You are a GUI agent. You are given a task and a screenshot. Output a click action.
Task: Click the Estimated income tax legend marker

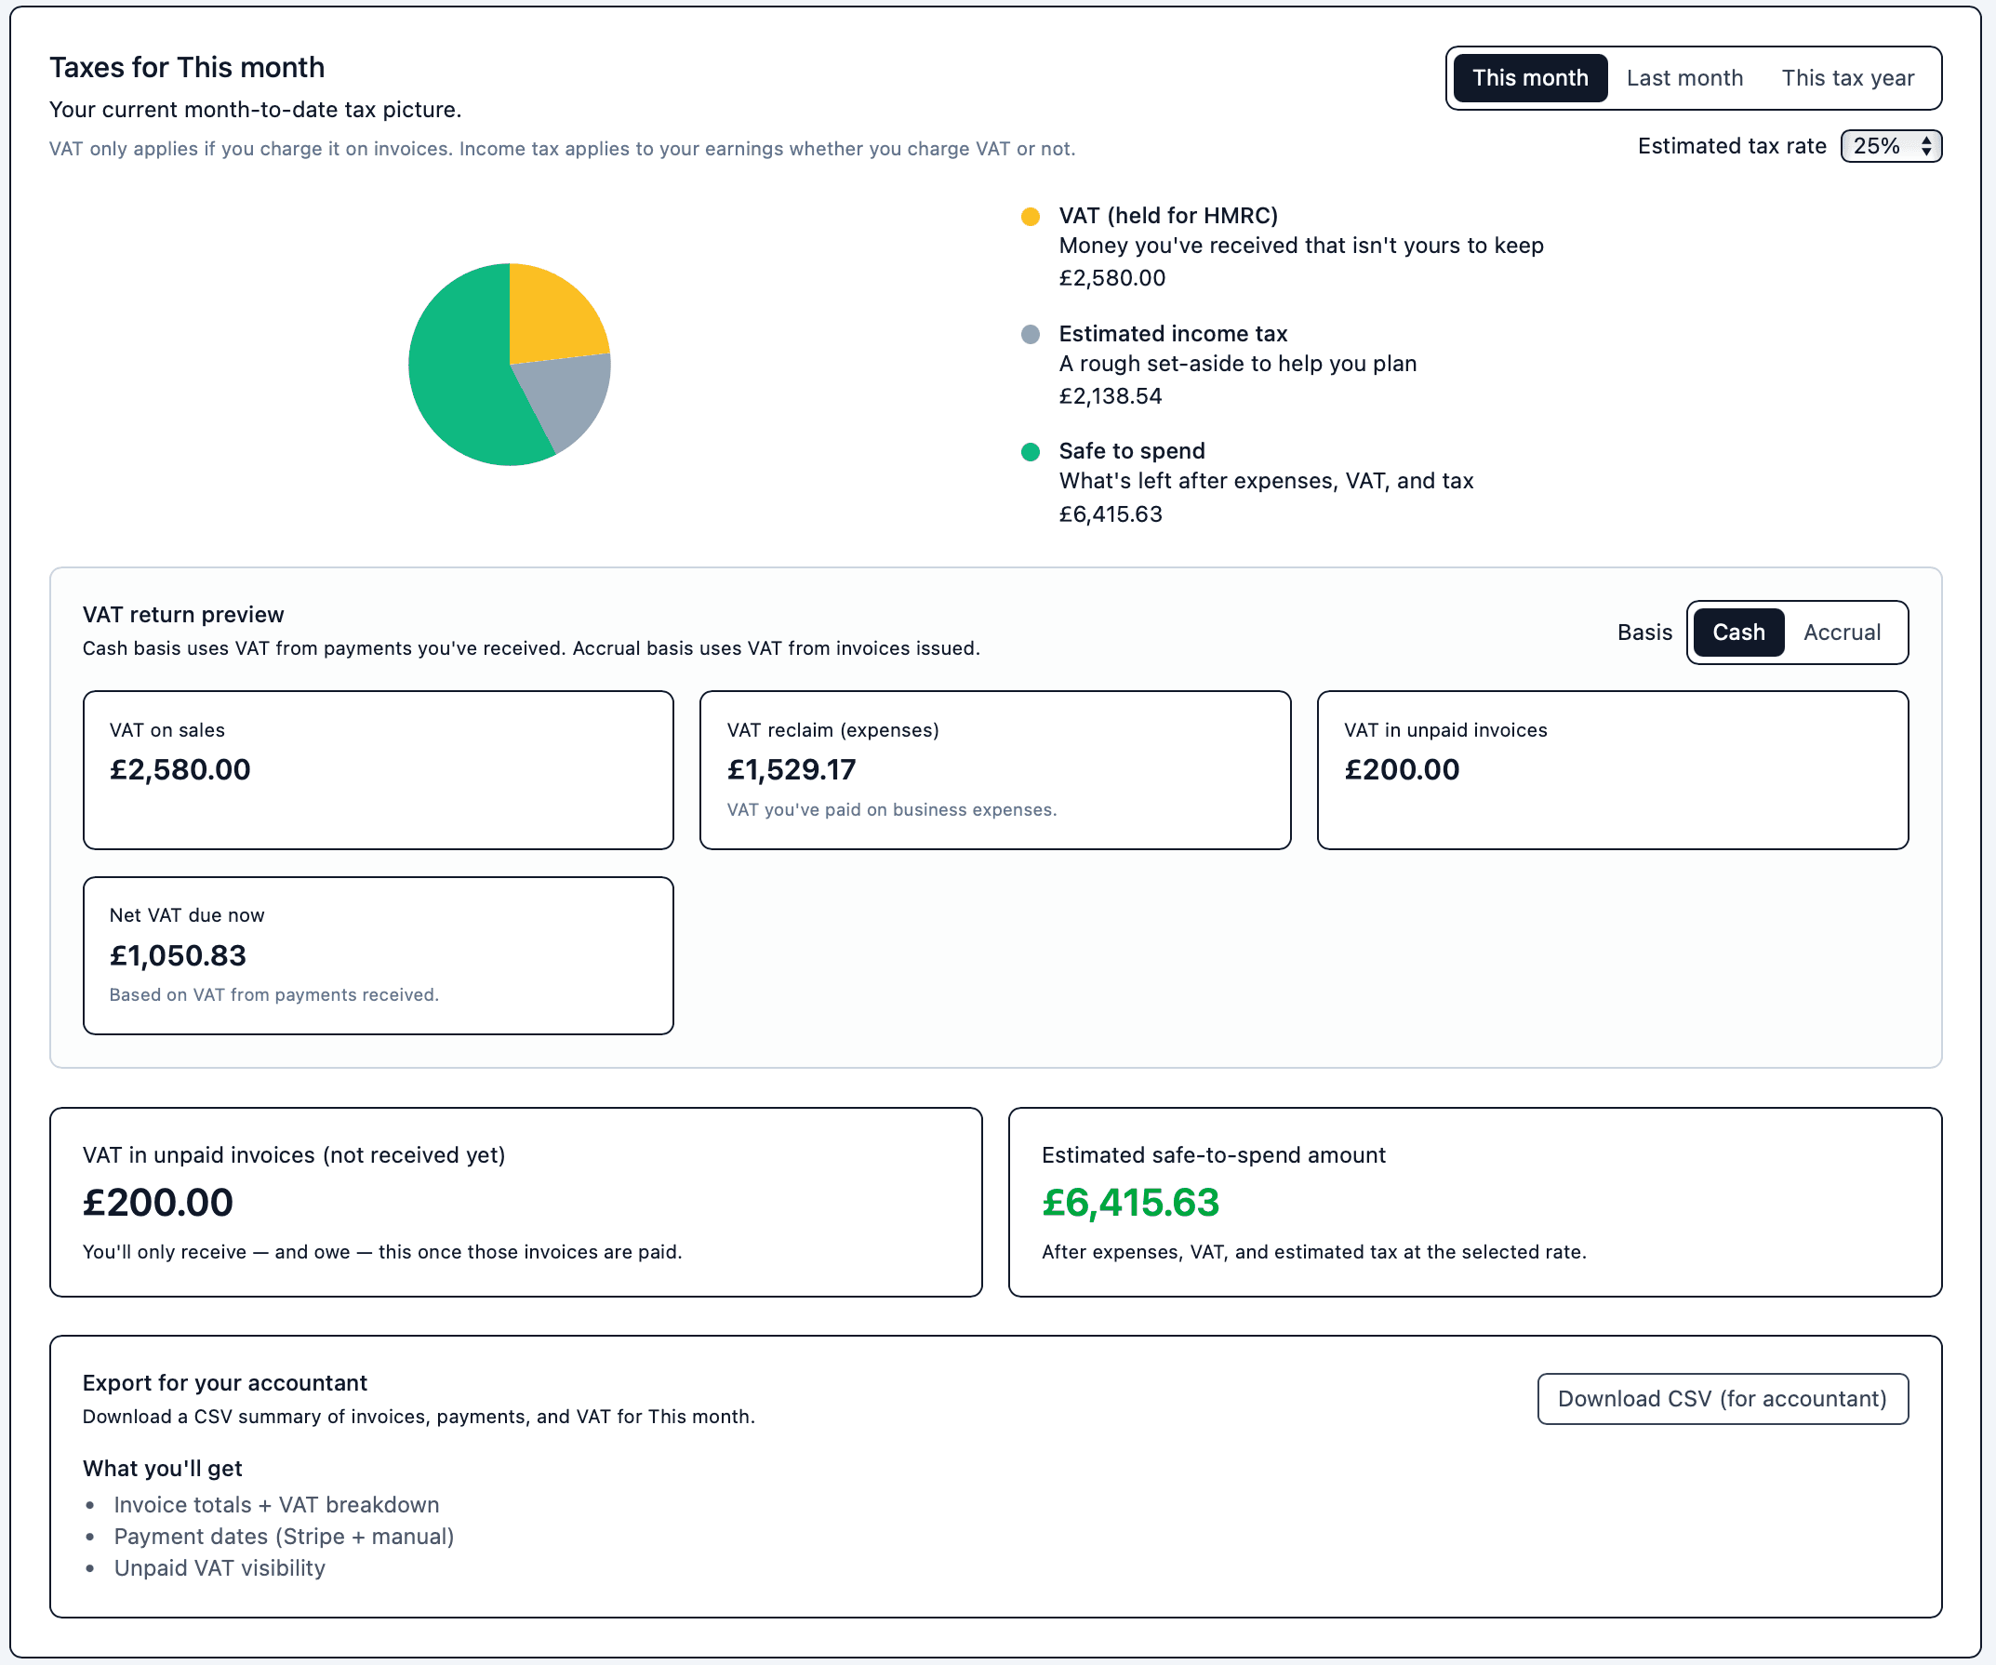(x=1031, y=334)
